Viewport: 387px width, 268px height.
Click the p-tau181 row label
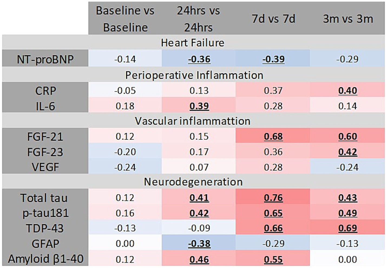(45, 213)
